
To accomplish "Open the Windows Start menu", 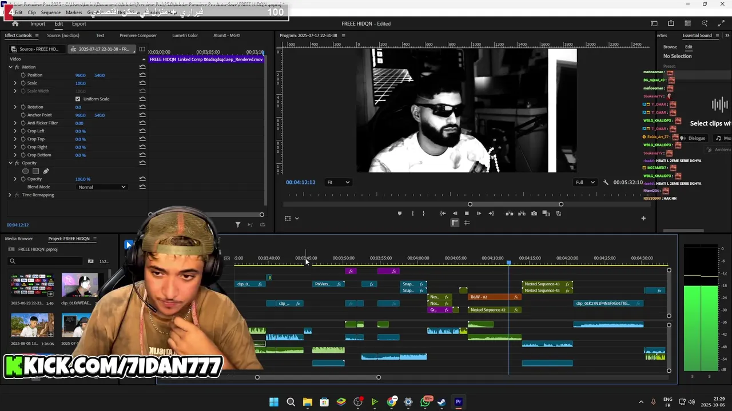I will [x=274, y=402].
